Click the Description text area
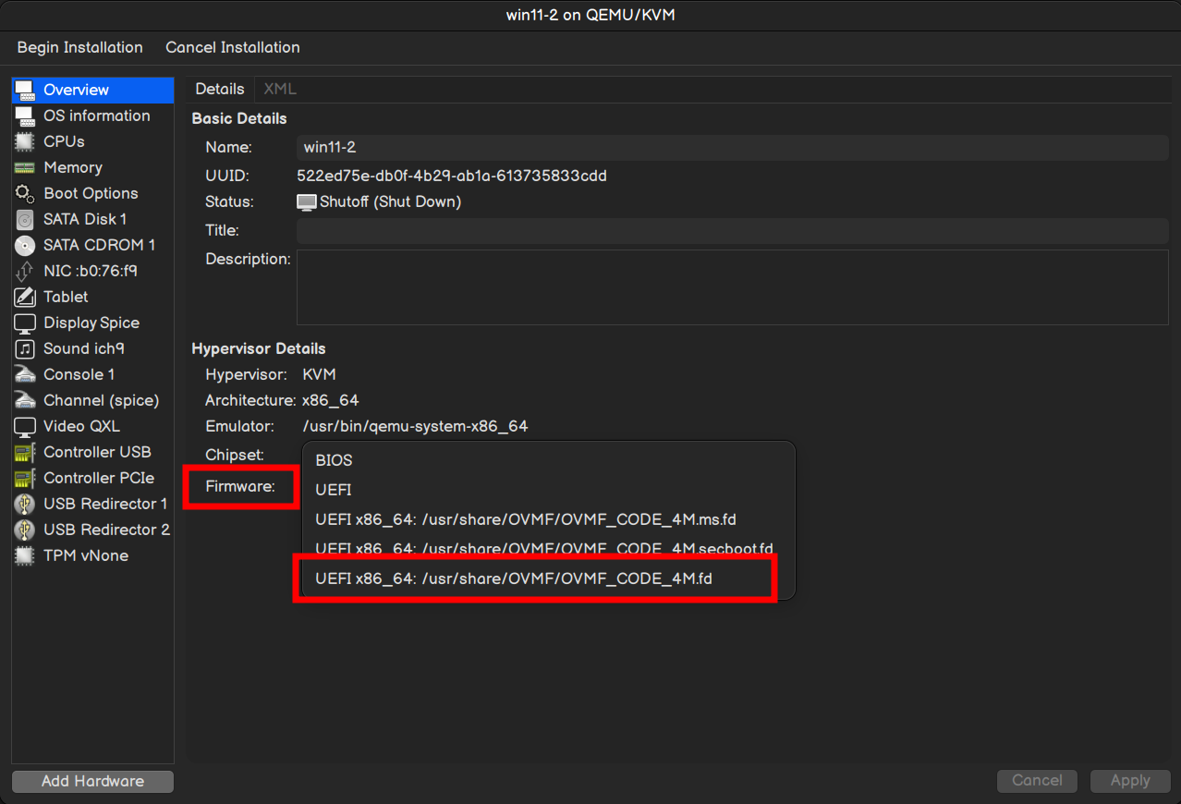The width and height of the screenshot is (1181, 804). 733,287
